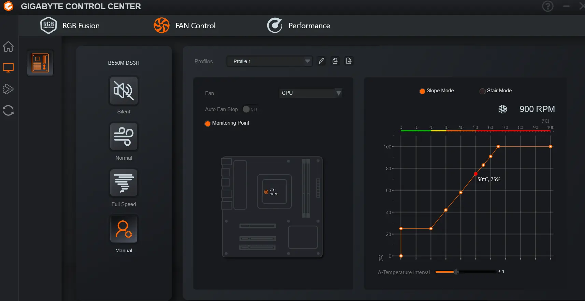Click the RGB Fusion hexagon icon
Screen dimensions: 585x301
click(x=48, y=25)
